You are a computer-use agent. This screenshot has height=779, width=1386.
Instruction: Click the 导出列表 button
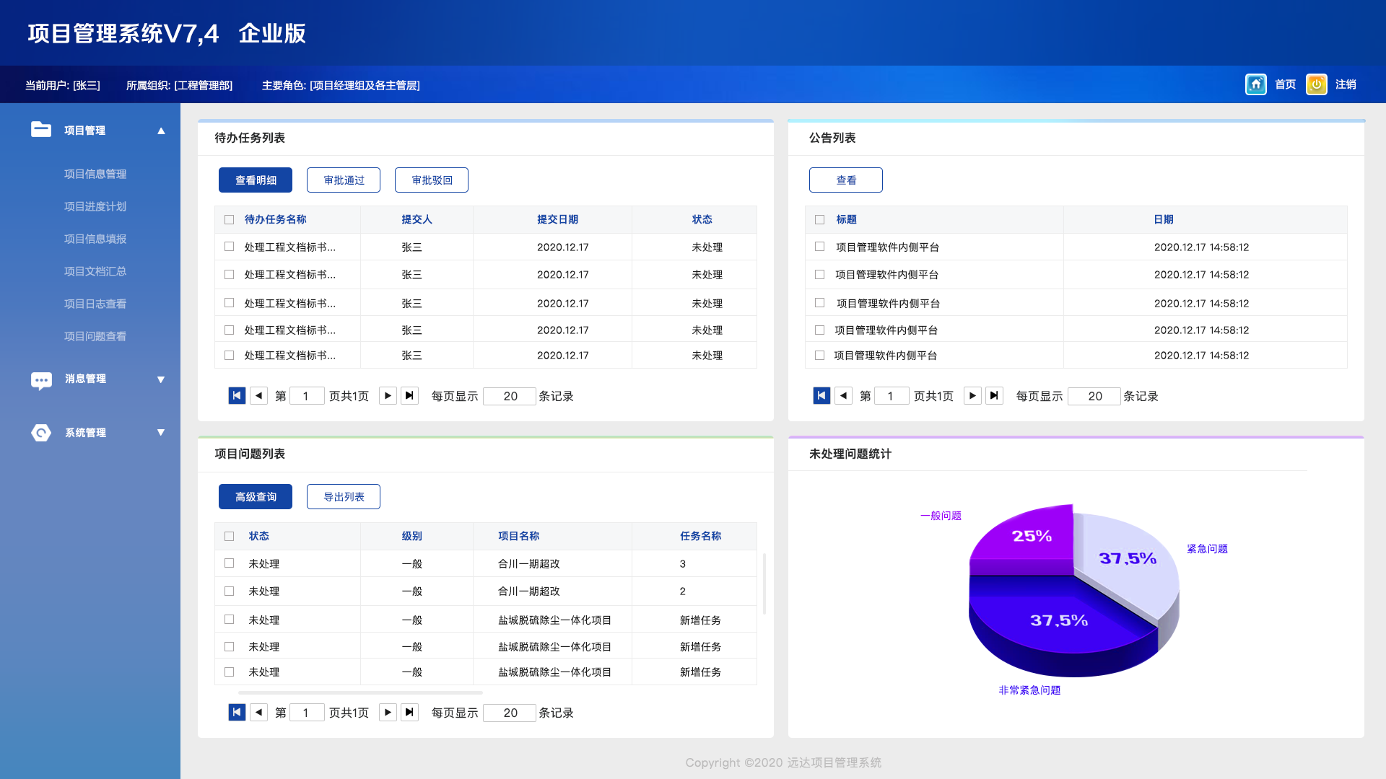344,497
